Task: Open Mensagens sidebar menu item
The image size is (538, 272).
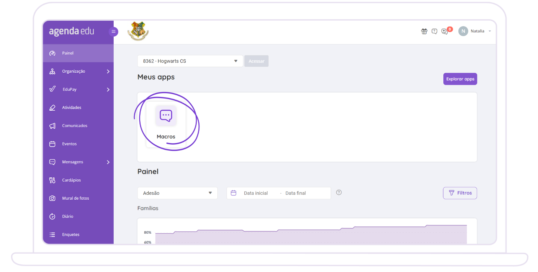Action: (x=78, y=162)
